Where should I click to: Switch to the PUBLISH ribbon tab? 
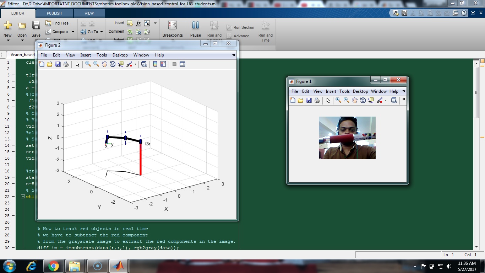[54, 13]
